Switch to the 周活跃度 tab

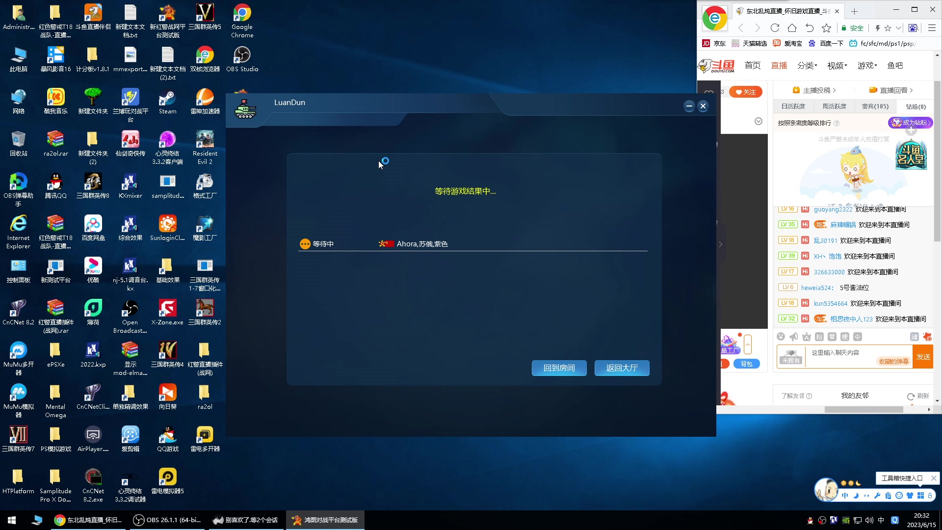834,106
